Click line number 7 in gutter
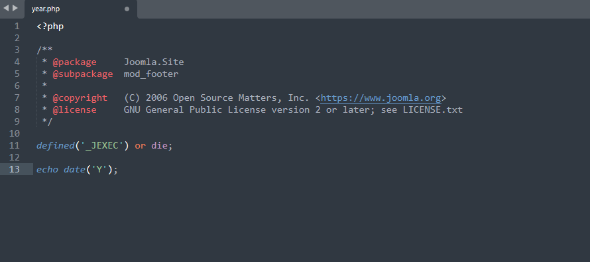 17,98
